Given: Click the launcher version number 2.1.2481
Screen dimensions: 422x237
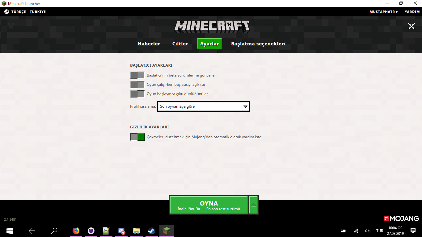Looking at the screenshot, I should tap(10, 220).
